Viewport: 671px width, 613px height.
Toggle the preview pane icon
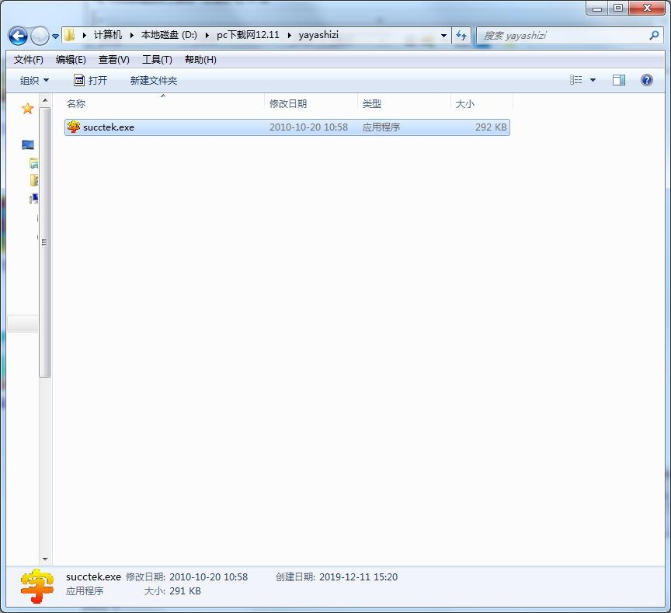click(x=619, y=80)
